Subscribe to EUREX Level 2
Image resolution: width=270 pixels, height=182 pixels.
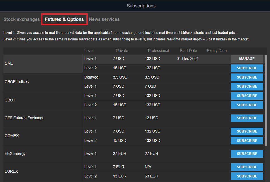click(247, 176)
